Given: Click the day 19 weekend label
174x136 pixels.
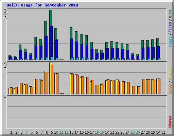Looking at the screenshot, I should pyautogui.click(x=102, y=132).
